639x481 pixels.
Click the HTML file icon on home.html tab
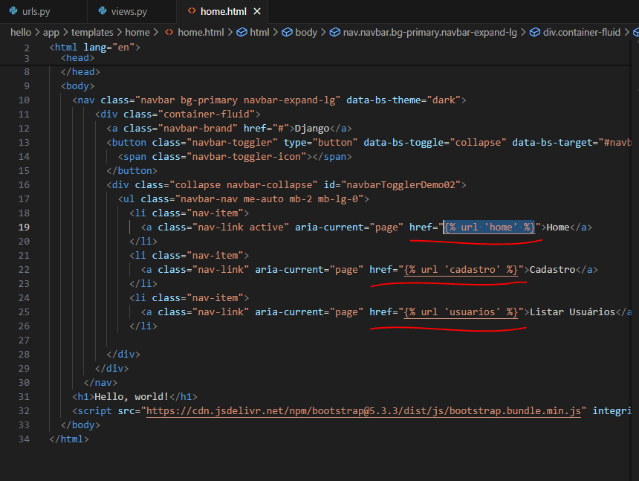tap(192, 11)
